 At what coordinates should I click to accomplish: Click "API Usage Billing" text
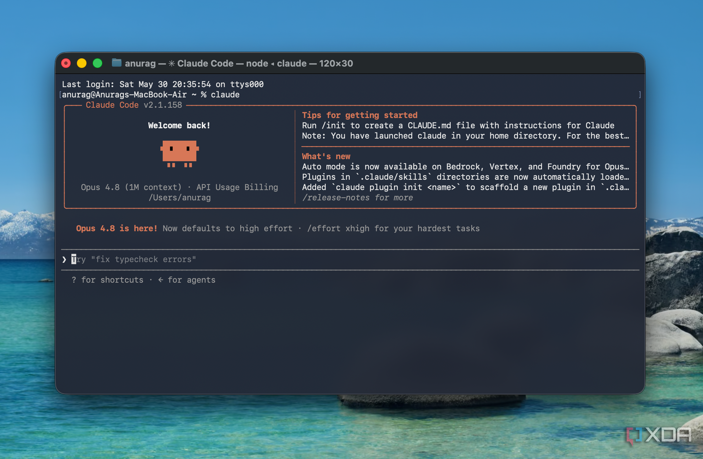click(x=237, y=187)
